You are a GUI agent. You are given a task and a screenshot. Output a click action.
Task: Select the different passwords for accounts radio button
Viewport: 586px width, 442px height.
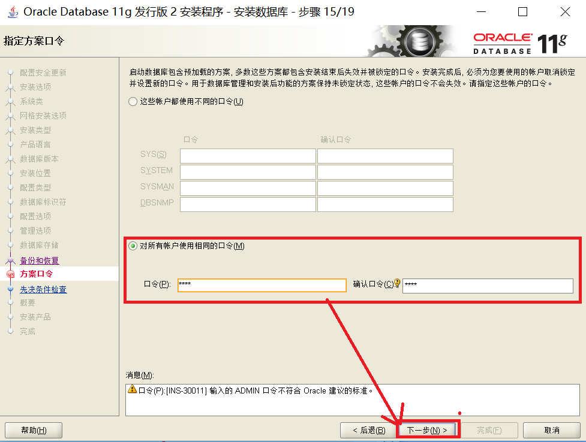click(x=133, y=102)
